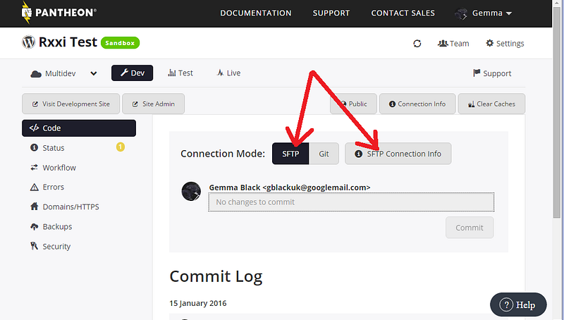Click Visit Development Site external-link icon

click(35, 104)
